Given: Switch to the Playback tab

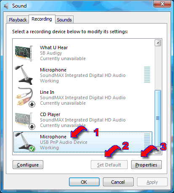Looking at the screenshot, I should pos(18,20).
